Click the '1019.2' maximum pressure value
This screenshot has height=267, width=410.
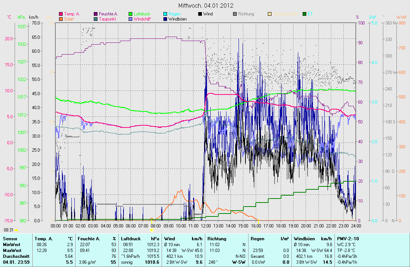coord(153,251)
